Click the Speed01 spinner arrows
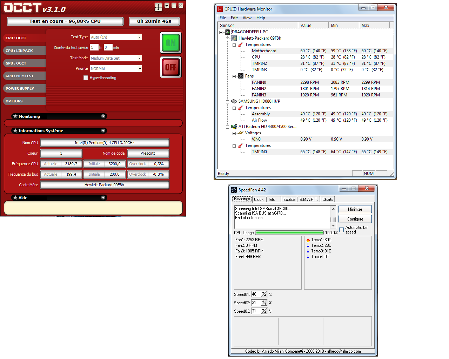 (x=264, y=294)
